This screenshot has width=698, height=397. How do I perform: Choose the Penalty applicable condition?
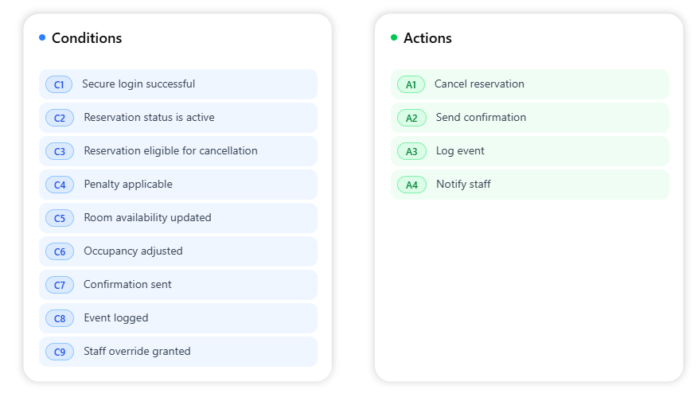click(x=128, y=185)
